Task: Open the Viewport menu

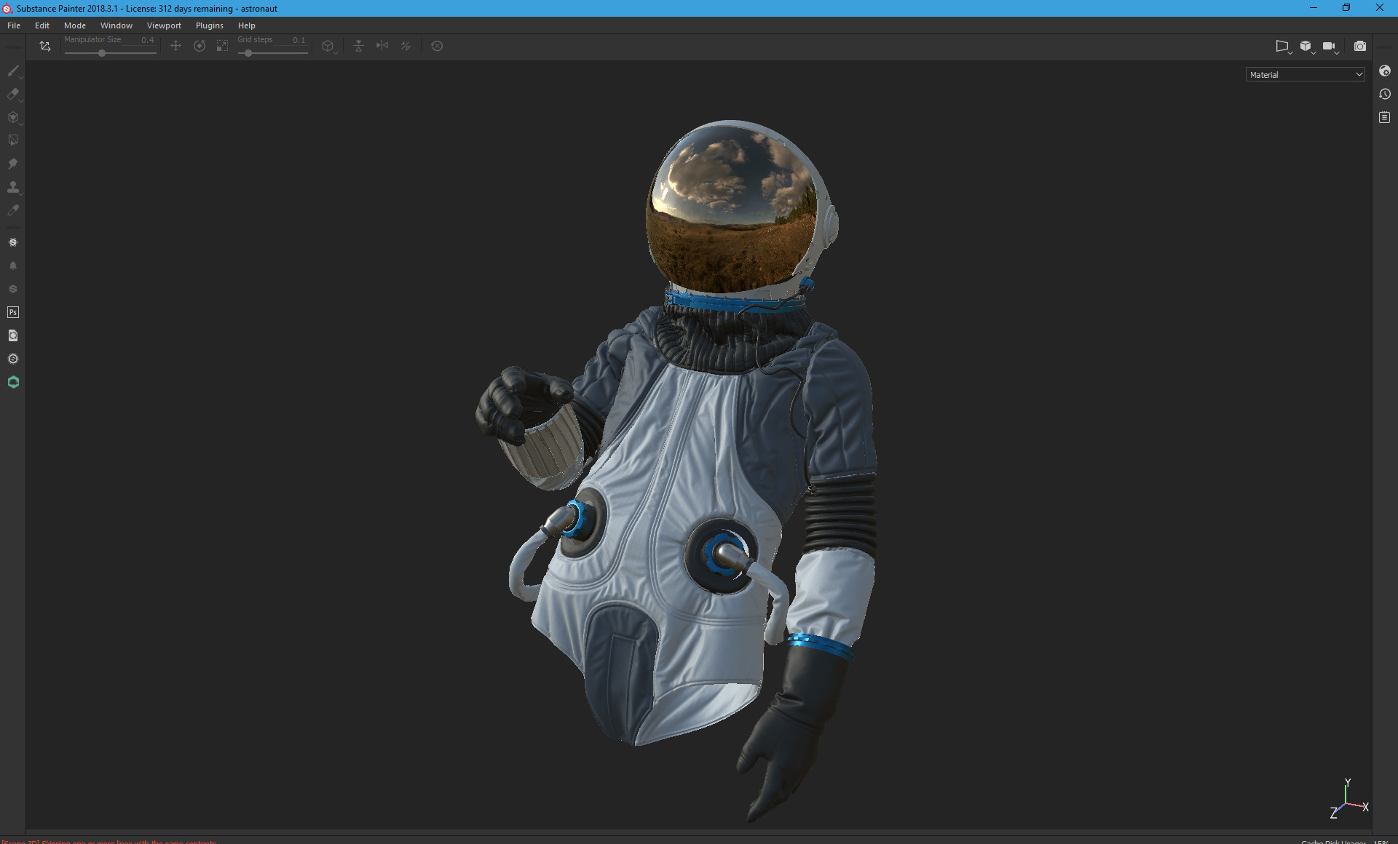Action: tap(164, 25)
